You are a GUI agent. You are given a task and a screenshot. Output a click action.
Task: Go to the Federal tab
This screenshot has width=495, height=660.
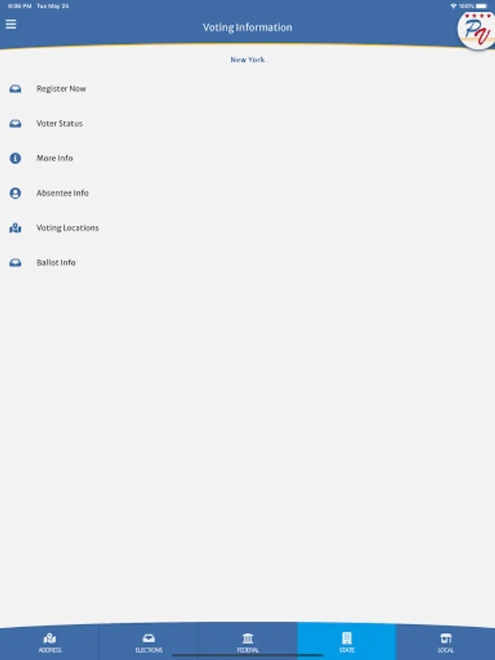coord(248,642)
